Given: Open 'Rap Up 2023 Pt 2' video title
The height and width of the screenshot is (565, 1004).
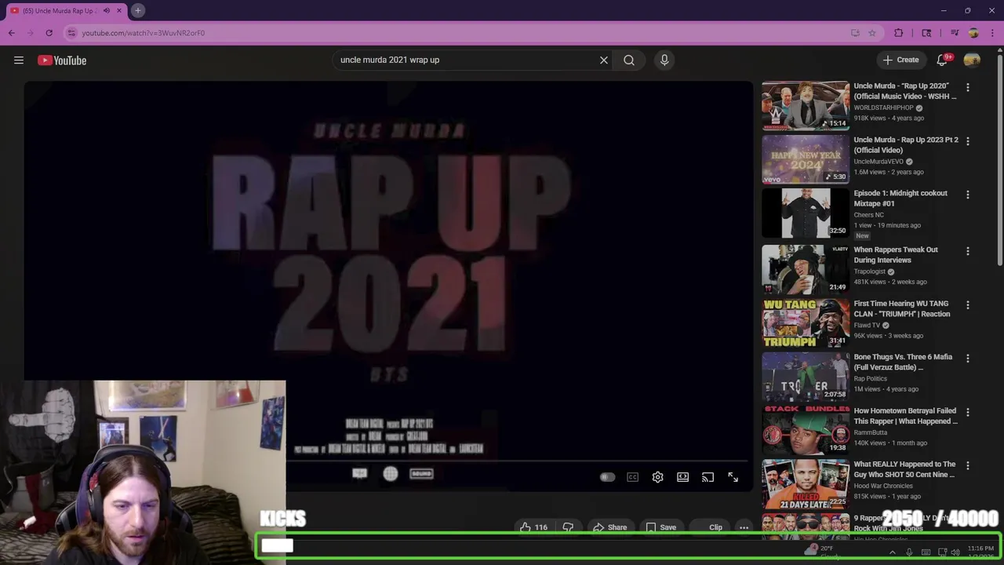Looking at the screenshot, I should [x=906, y=145].
